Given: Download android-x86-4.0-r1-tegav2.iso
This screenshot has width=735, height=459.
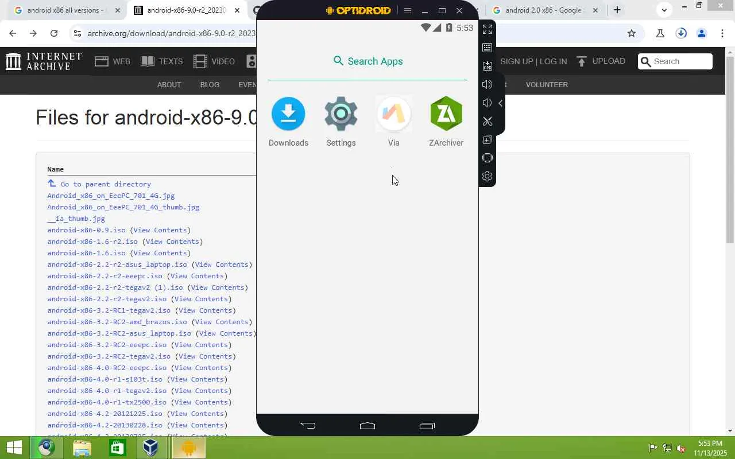Looking at the screenshot, I should tap(107, 391).
